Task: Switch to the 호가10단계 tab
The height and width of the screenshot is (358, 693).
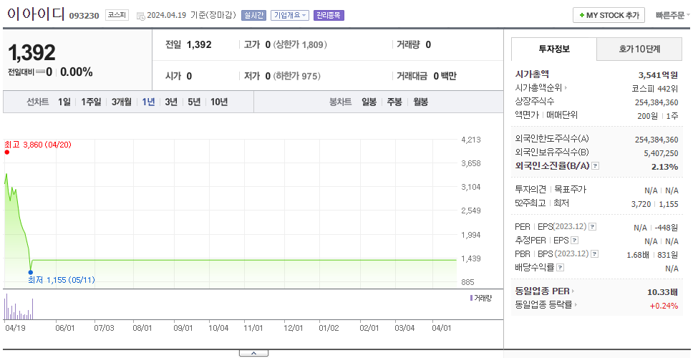Action: click(639, 49)
